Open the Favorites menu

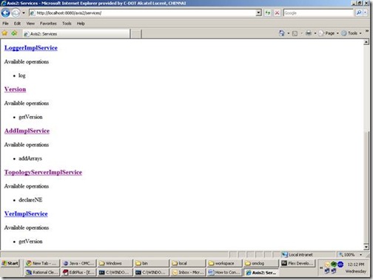pyautogui.click(x=48, y=24)
